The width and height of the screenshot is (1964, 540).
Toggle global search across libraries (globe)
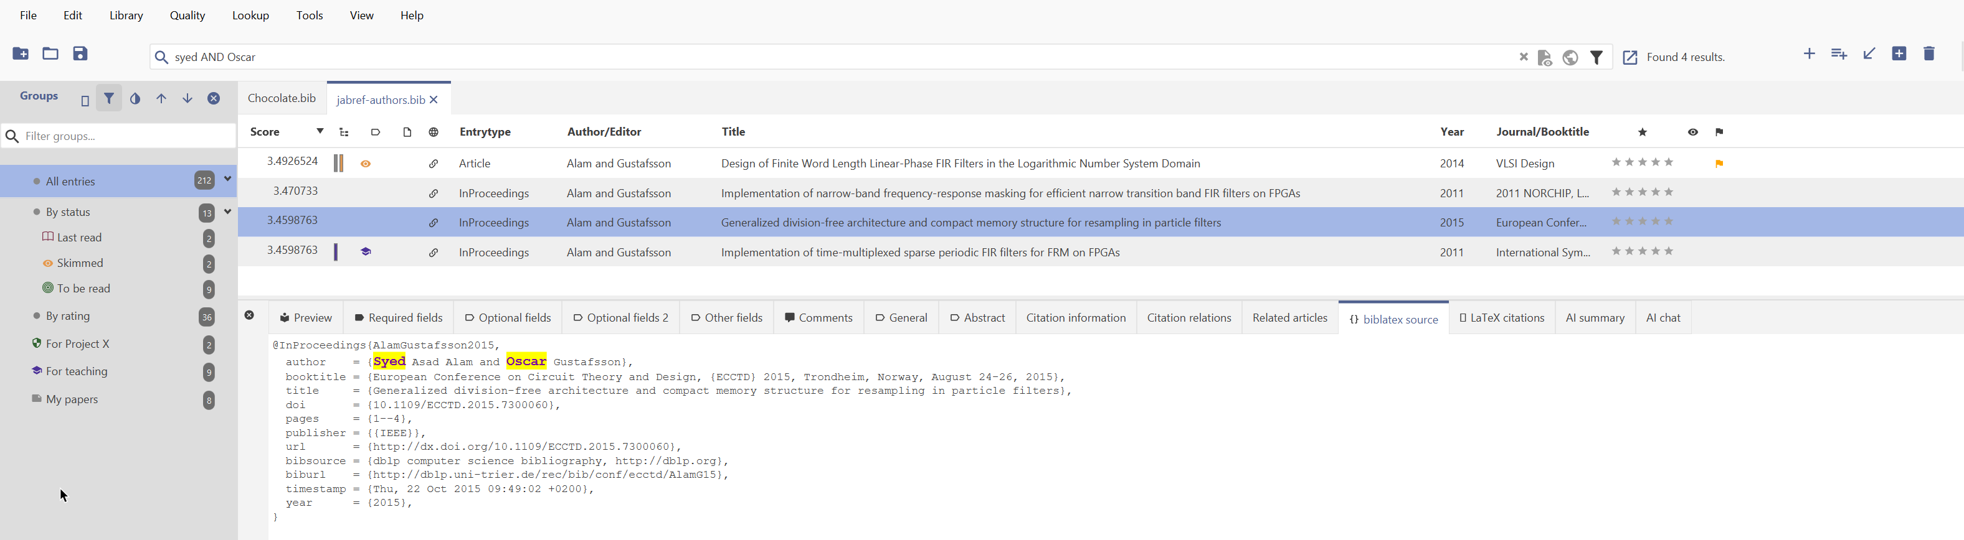pyautogui.click(x=1570, y=58)
